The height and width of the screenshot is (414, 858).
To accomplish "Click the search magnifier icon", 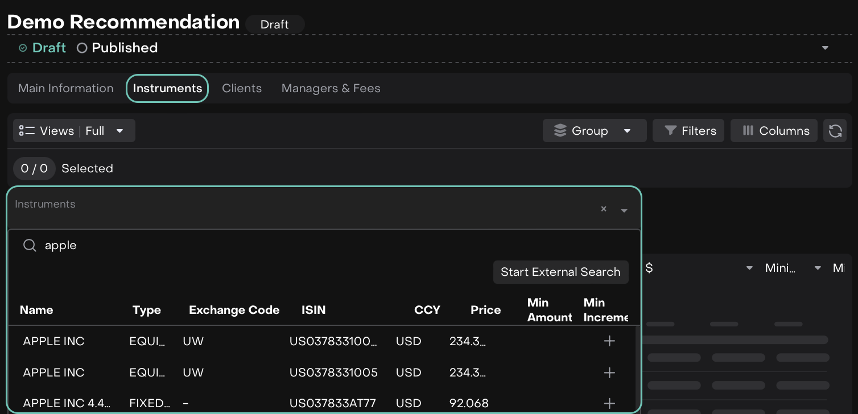I will (30, 245).
